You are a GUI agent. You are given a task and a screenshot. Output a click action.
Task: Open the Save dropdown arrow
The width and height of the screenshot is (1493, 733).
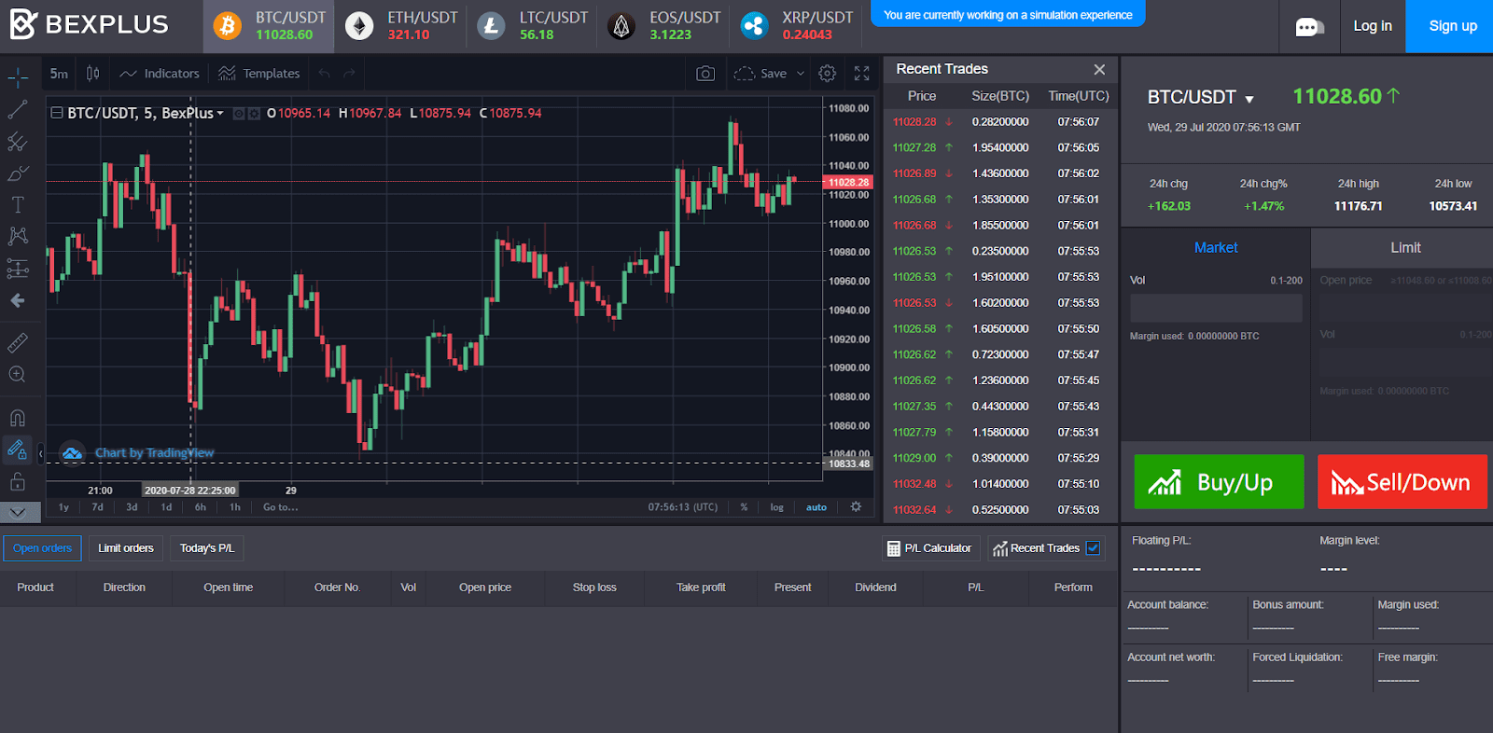tap(801, 74)
